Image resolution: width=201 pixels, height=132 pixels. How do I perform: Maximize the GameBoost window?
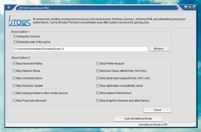click(190, 7)
